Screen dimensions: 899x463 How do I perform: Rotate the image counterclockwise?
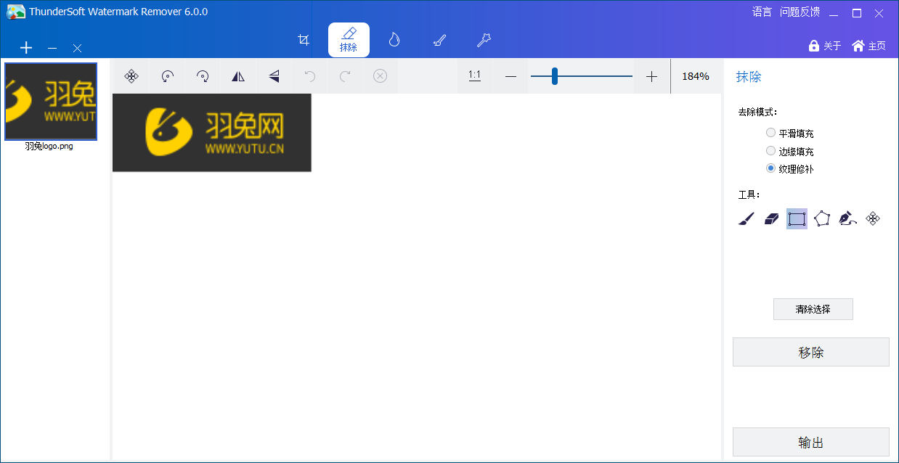[x=167, y=76]
